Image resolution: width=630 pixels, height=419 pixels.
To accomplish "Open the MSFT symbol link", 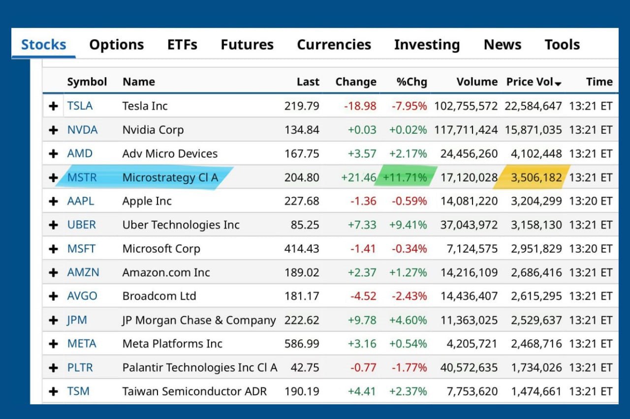I will (81, 249).
